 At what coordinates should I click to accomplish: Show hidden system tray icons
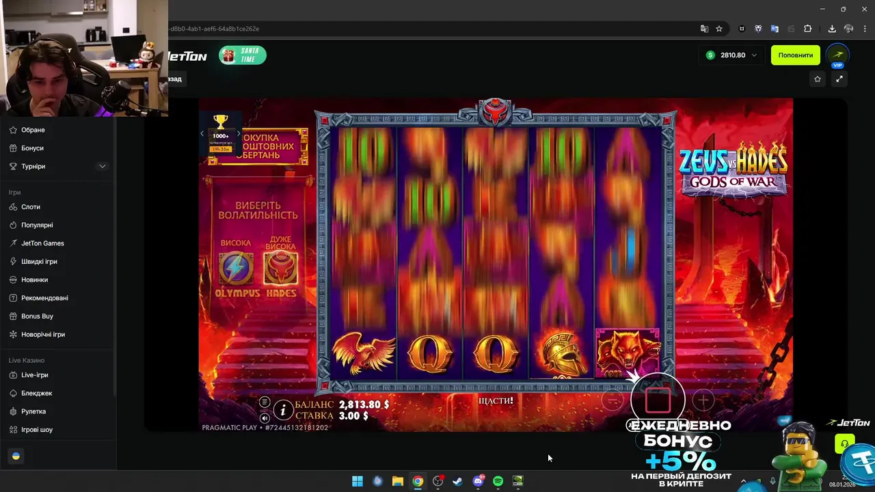click(x=744, y=481)
